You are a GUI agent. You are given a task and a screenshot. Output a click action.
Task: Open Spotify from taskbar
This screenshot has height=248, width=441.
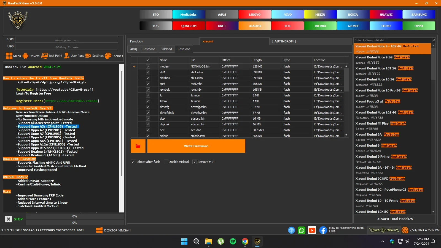[233, 242]
